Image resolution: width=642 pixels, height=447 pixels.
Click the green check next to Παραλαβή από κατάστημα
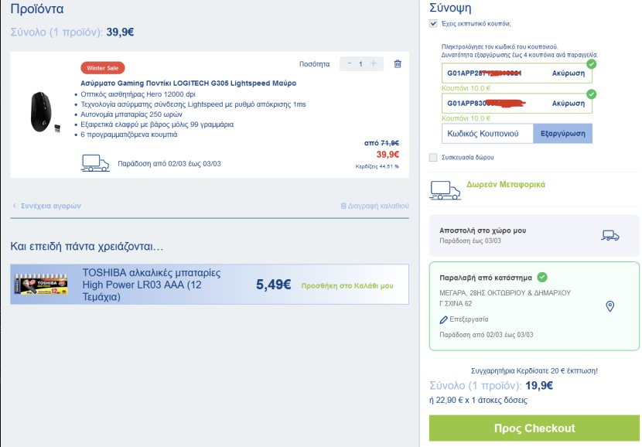542,277
